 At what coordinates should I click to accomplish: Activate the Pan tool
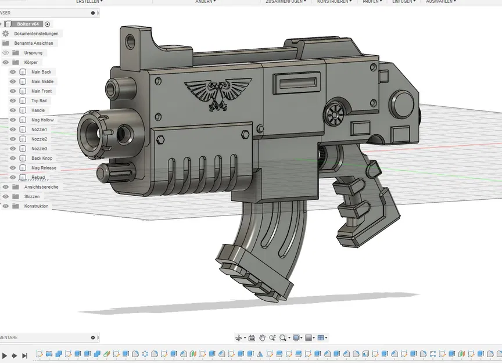[263, 337]
